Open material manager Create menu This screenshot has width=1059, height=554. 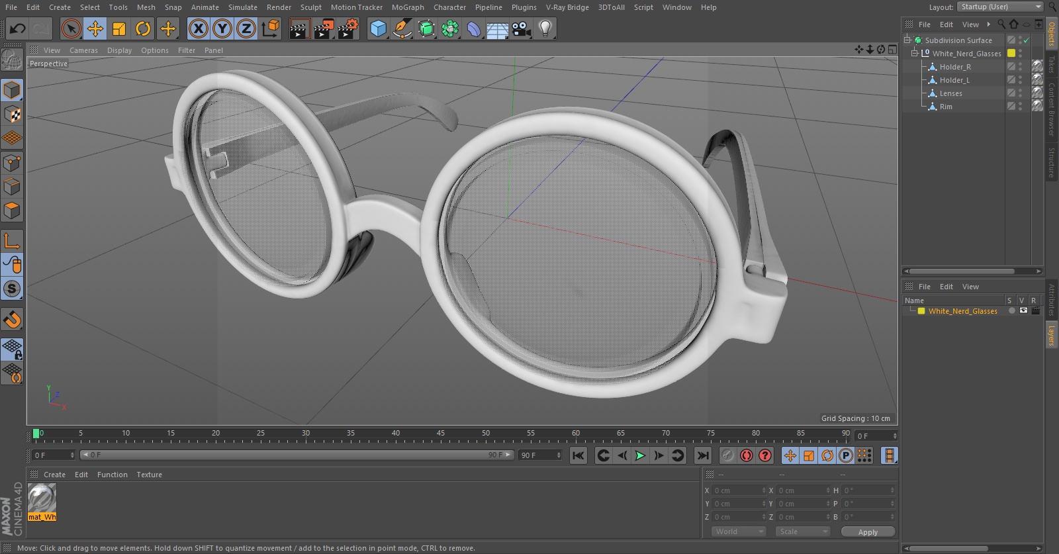[54, 475]
